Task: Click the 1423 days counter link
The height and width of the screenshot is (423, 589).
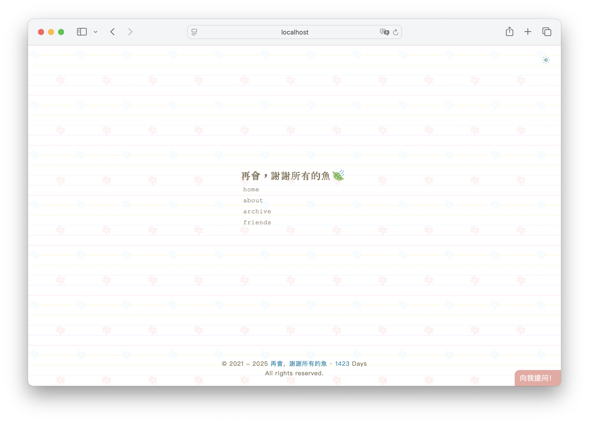Action: (x=342, y=363)
